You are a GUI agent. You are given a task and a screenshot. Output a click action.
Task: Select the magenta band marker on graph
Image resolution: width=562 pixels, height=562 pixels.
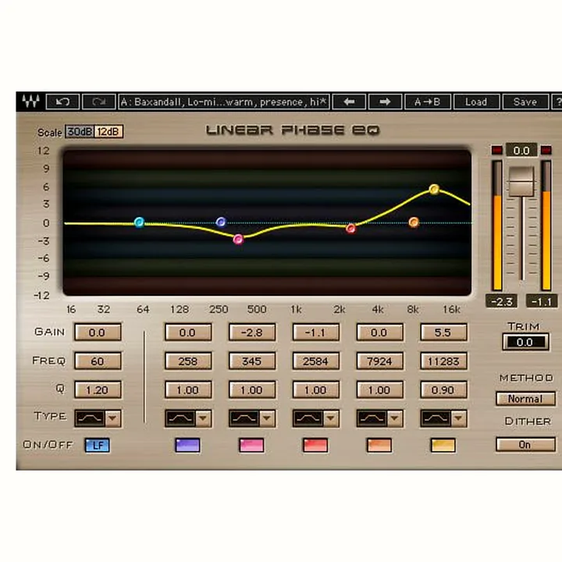[238, 239]
